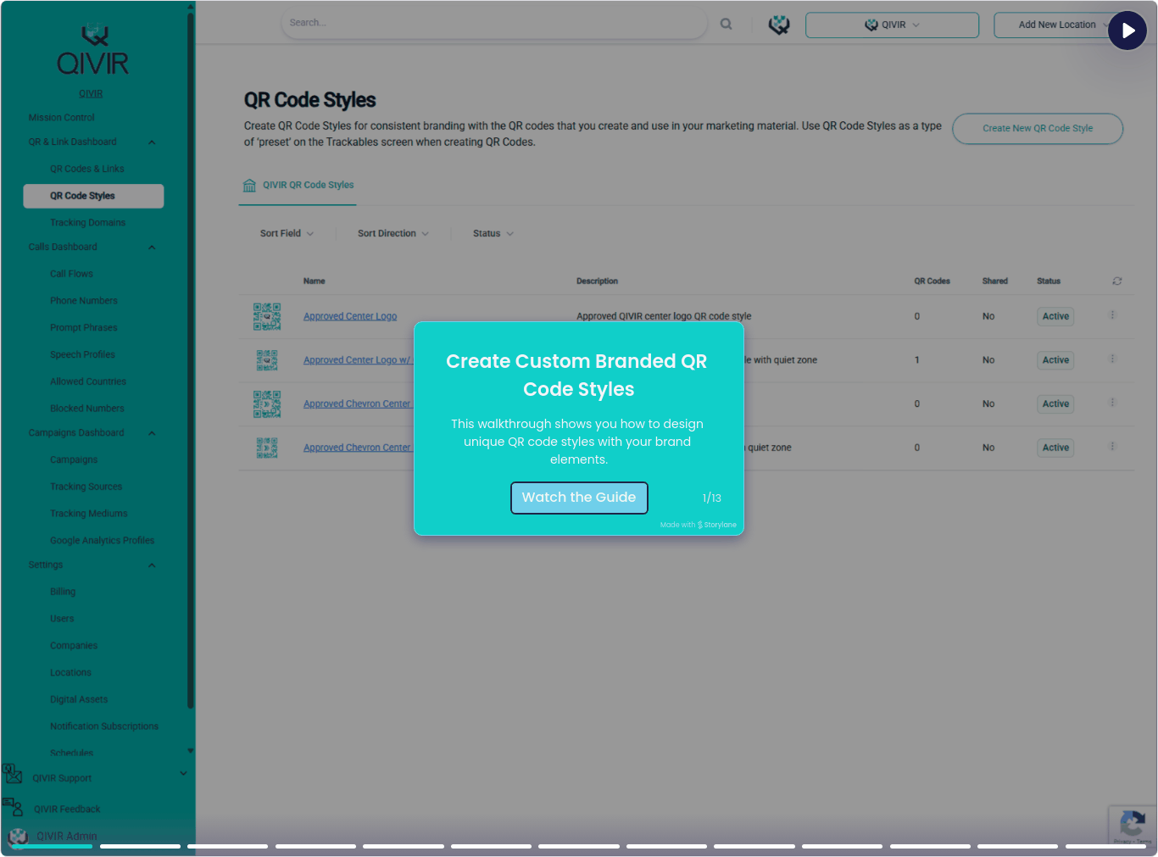Click the Watch the Guide button

click(x=579, y=498)
